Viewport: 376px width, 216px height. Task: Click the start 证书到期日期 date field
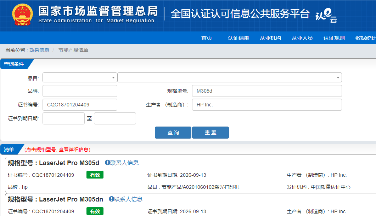coord(63,118)
